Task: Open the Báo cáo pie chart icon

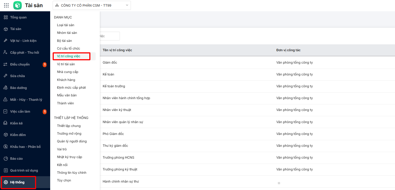Action: (6, 159)
